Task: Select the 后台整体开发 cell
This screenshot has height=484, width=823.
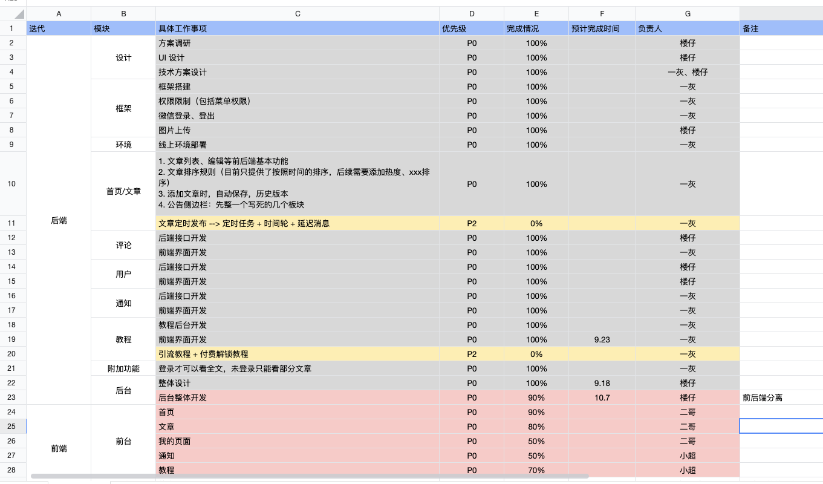Action: coord(298,397)
